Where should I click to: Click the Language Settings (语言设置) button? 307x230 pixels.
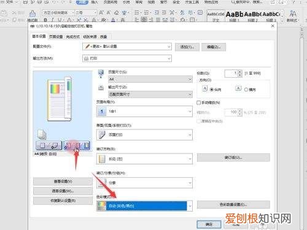pyautogui.click(x=63, y=191)
